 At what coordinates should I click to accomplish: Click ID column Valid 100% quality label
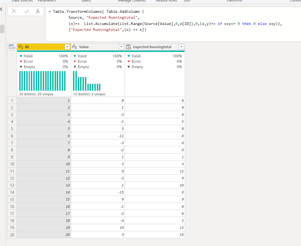tap(44, 56)
